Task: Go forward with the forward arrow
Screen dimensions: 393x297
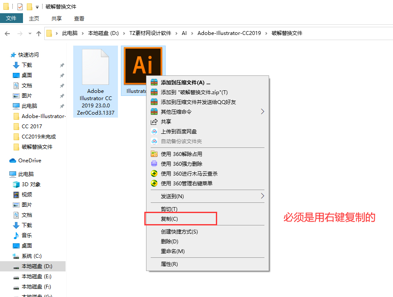Action: [x=20, y=33]
